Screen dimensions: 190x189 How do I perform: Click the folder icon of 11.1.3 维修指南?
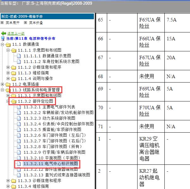(14, 73)
